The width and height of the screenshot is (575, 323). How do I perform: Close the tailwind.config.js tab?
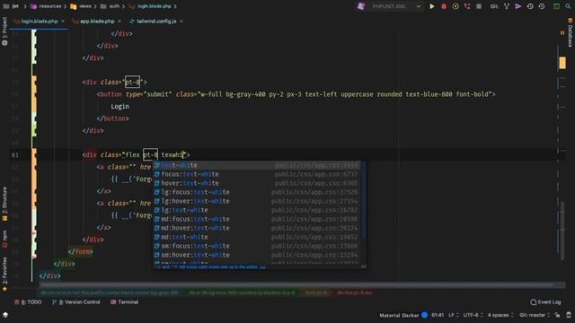click(181, 22)
